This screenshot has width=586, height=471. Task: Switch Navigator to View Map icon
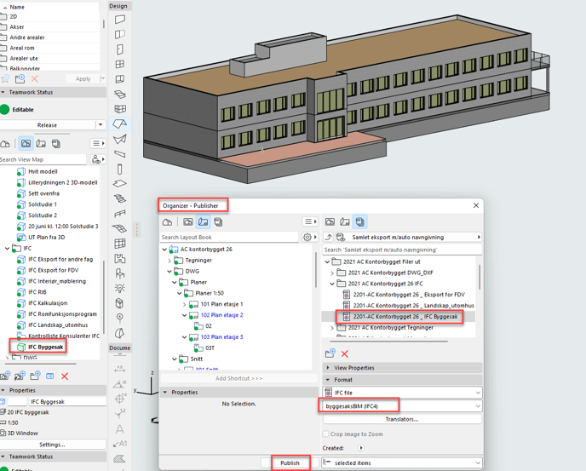[x=26, y=144]
